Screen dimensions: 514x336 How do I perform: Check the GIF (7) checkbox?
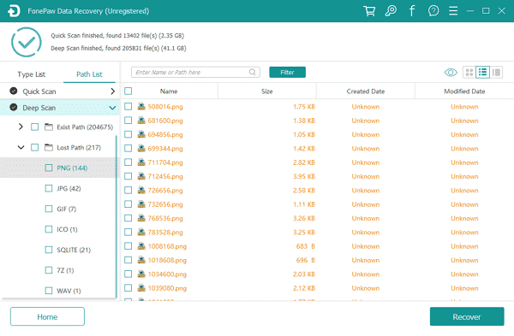pos(49,209)
